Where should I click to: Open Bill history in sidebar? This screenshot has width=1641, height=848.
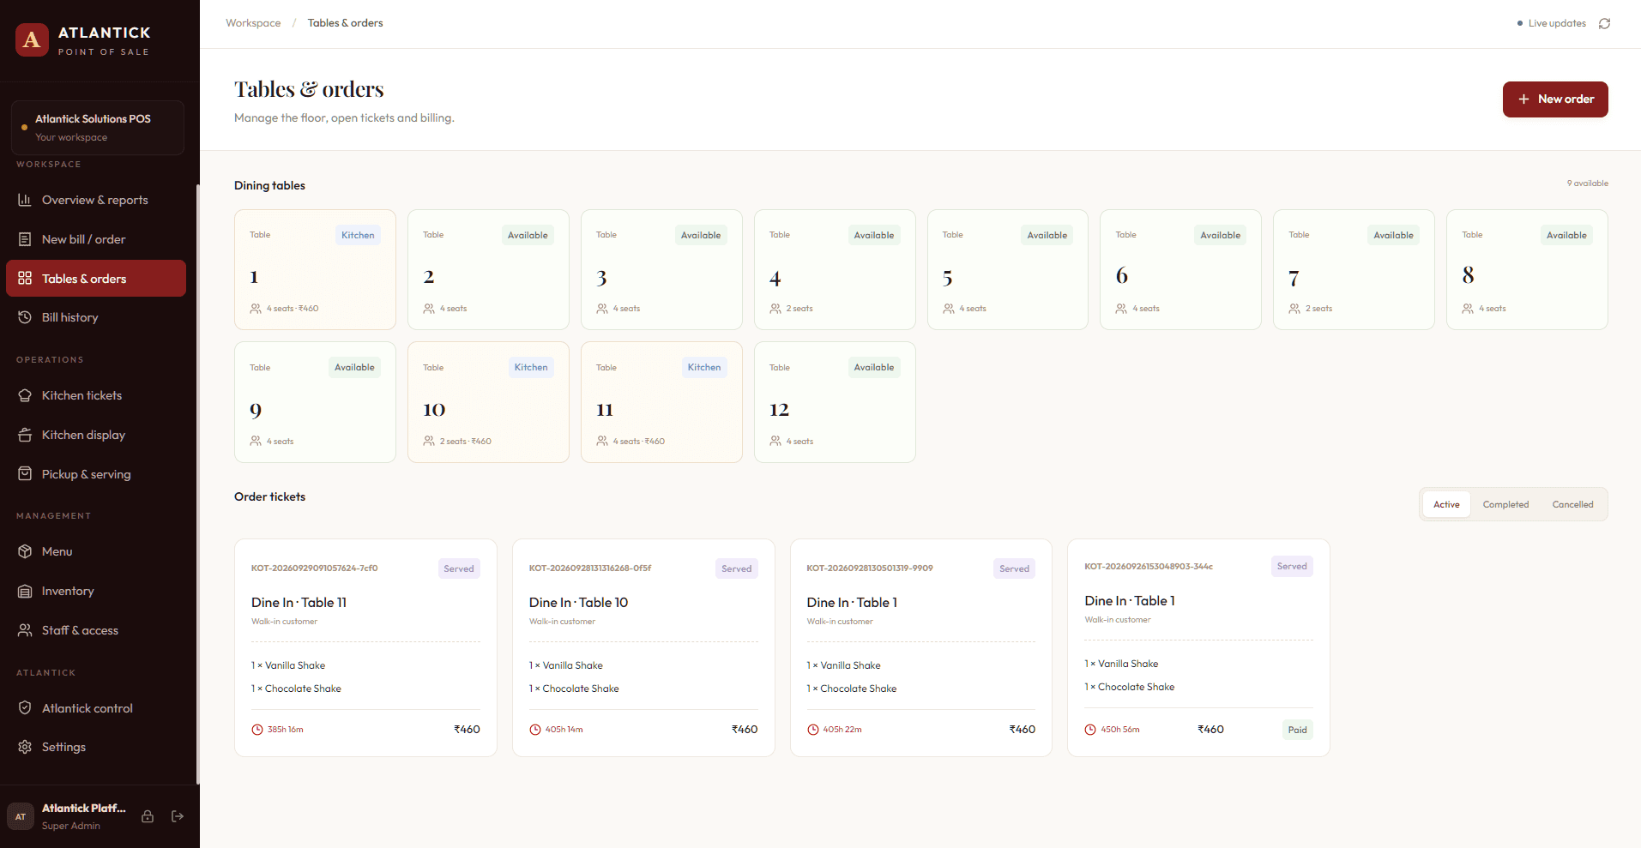click(96, 317)
